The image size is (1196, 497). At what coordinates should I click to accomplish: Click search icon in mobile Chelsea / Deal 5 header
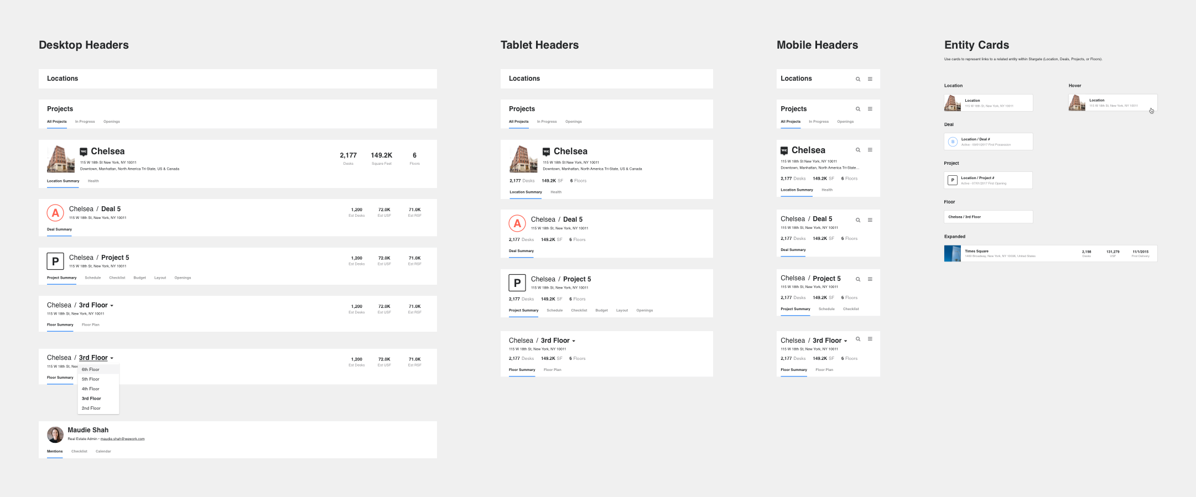pyautogui.click(x=858, y=220)
